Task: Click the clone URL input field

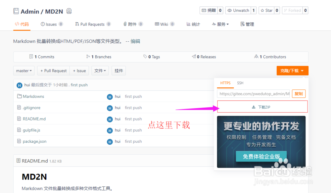Action: click(254, 94)
